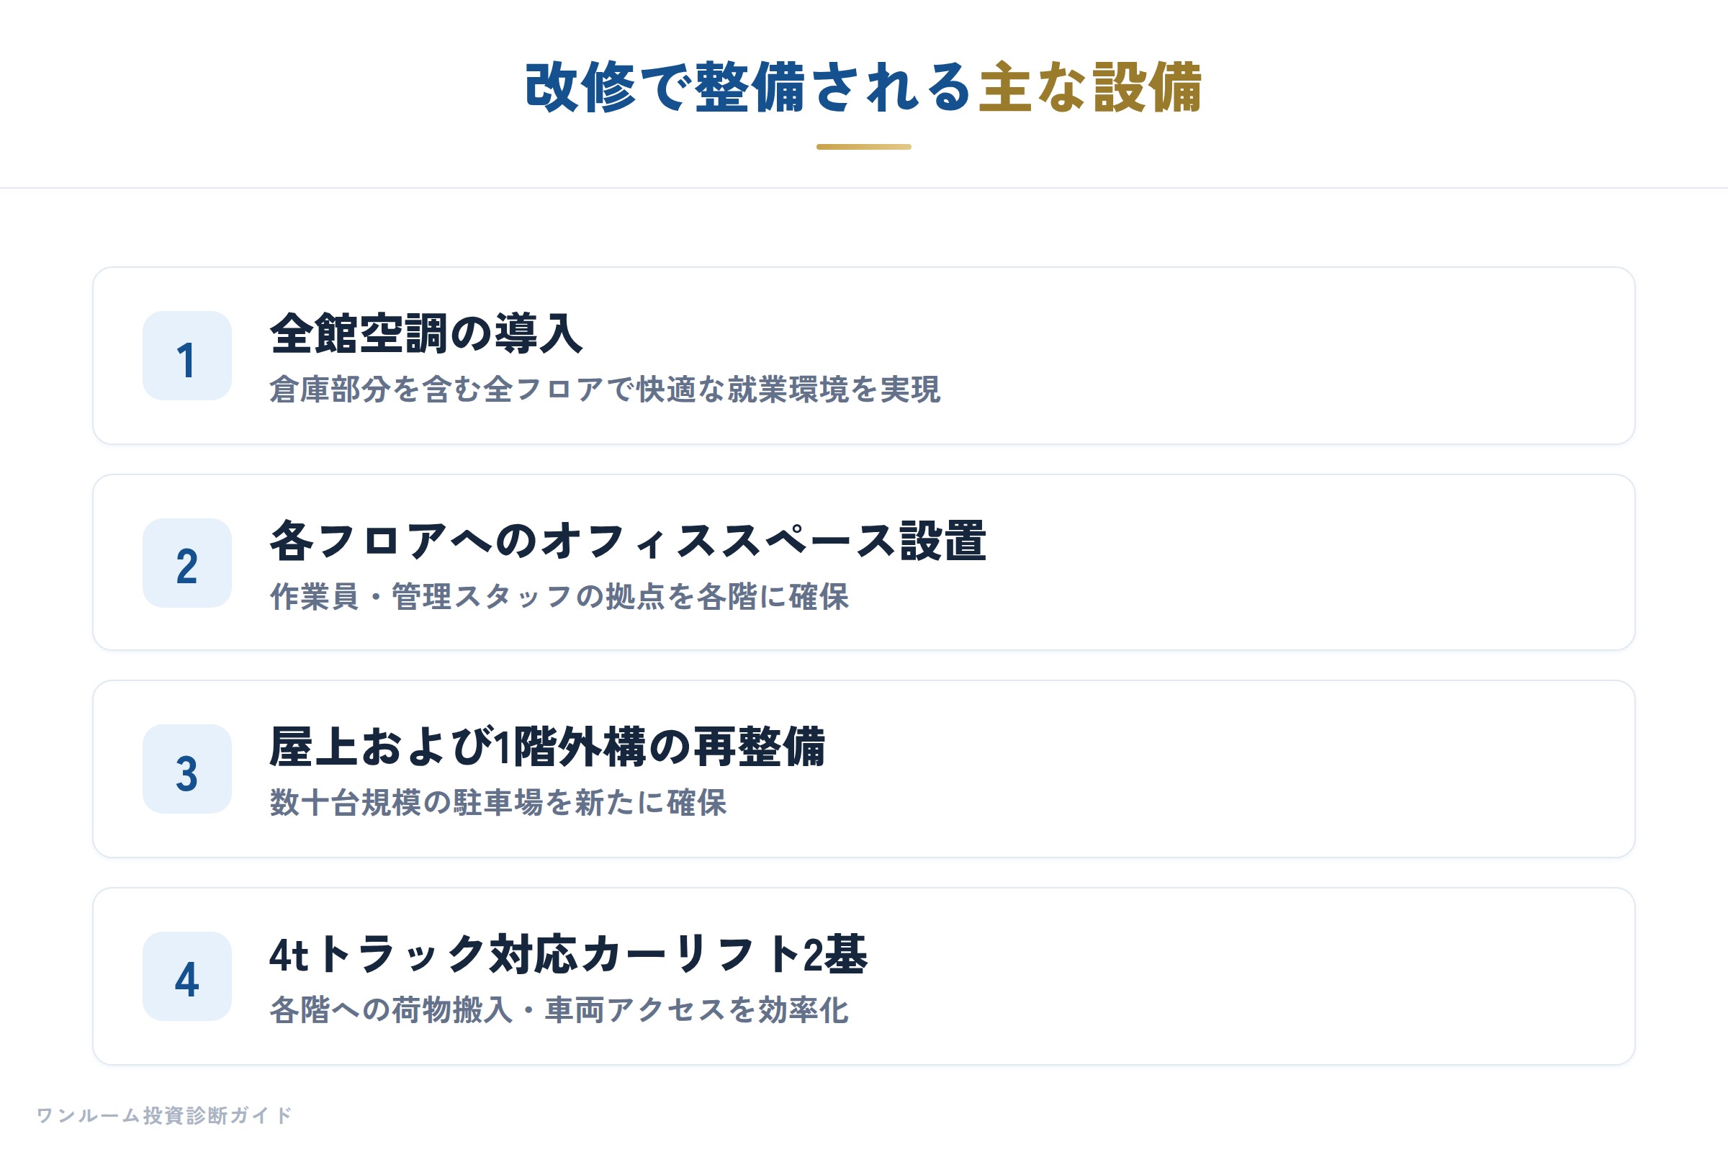Click the 倉庫部分を含む全フロア description text
The height and width of the screenshot is (1152, 1728).
point(605,390)
